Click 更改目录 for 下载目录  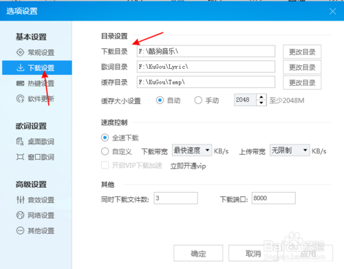302,52
